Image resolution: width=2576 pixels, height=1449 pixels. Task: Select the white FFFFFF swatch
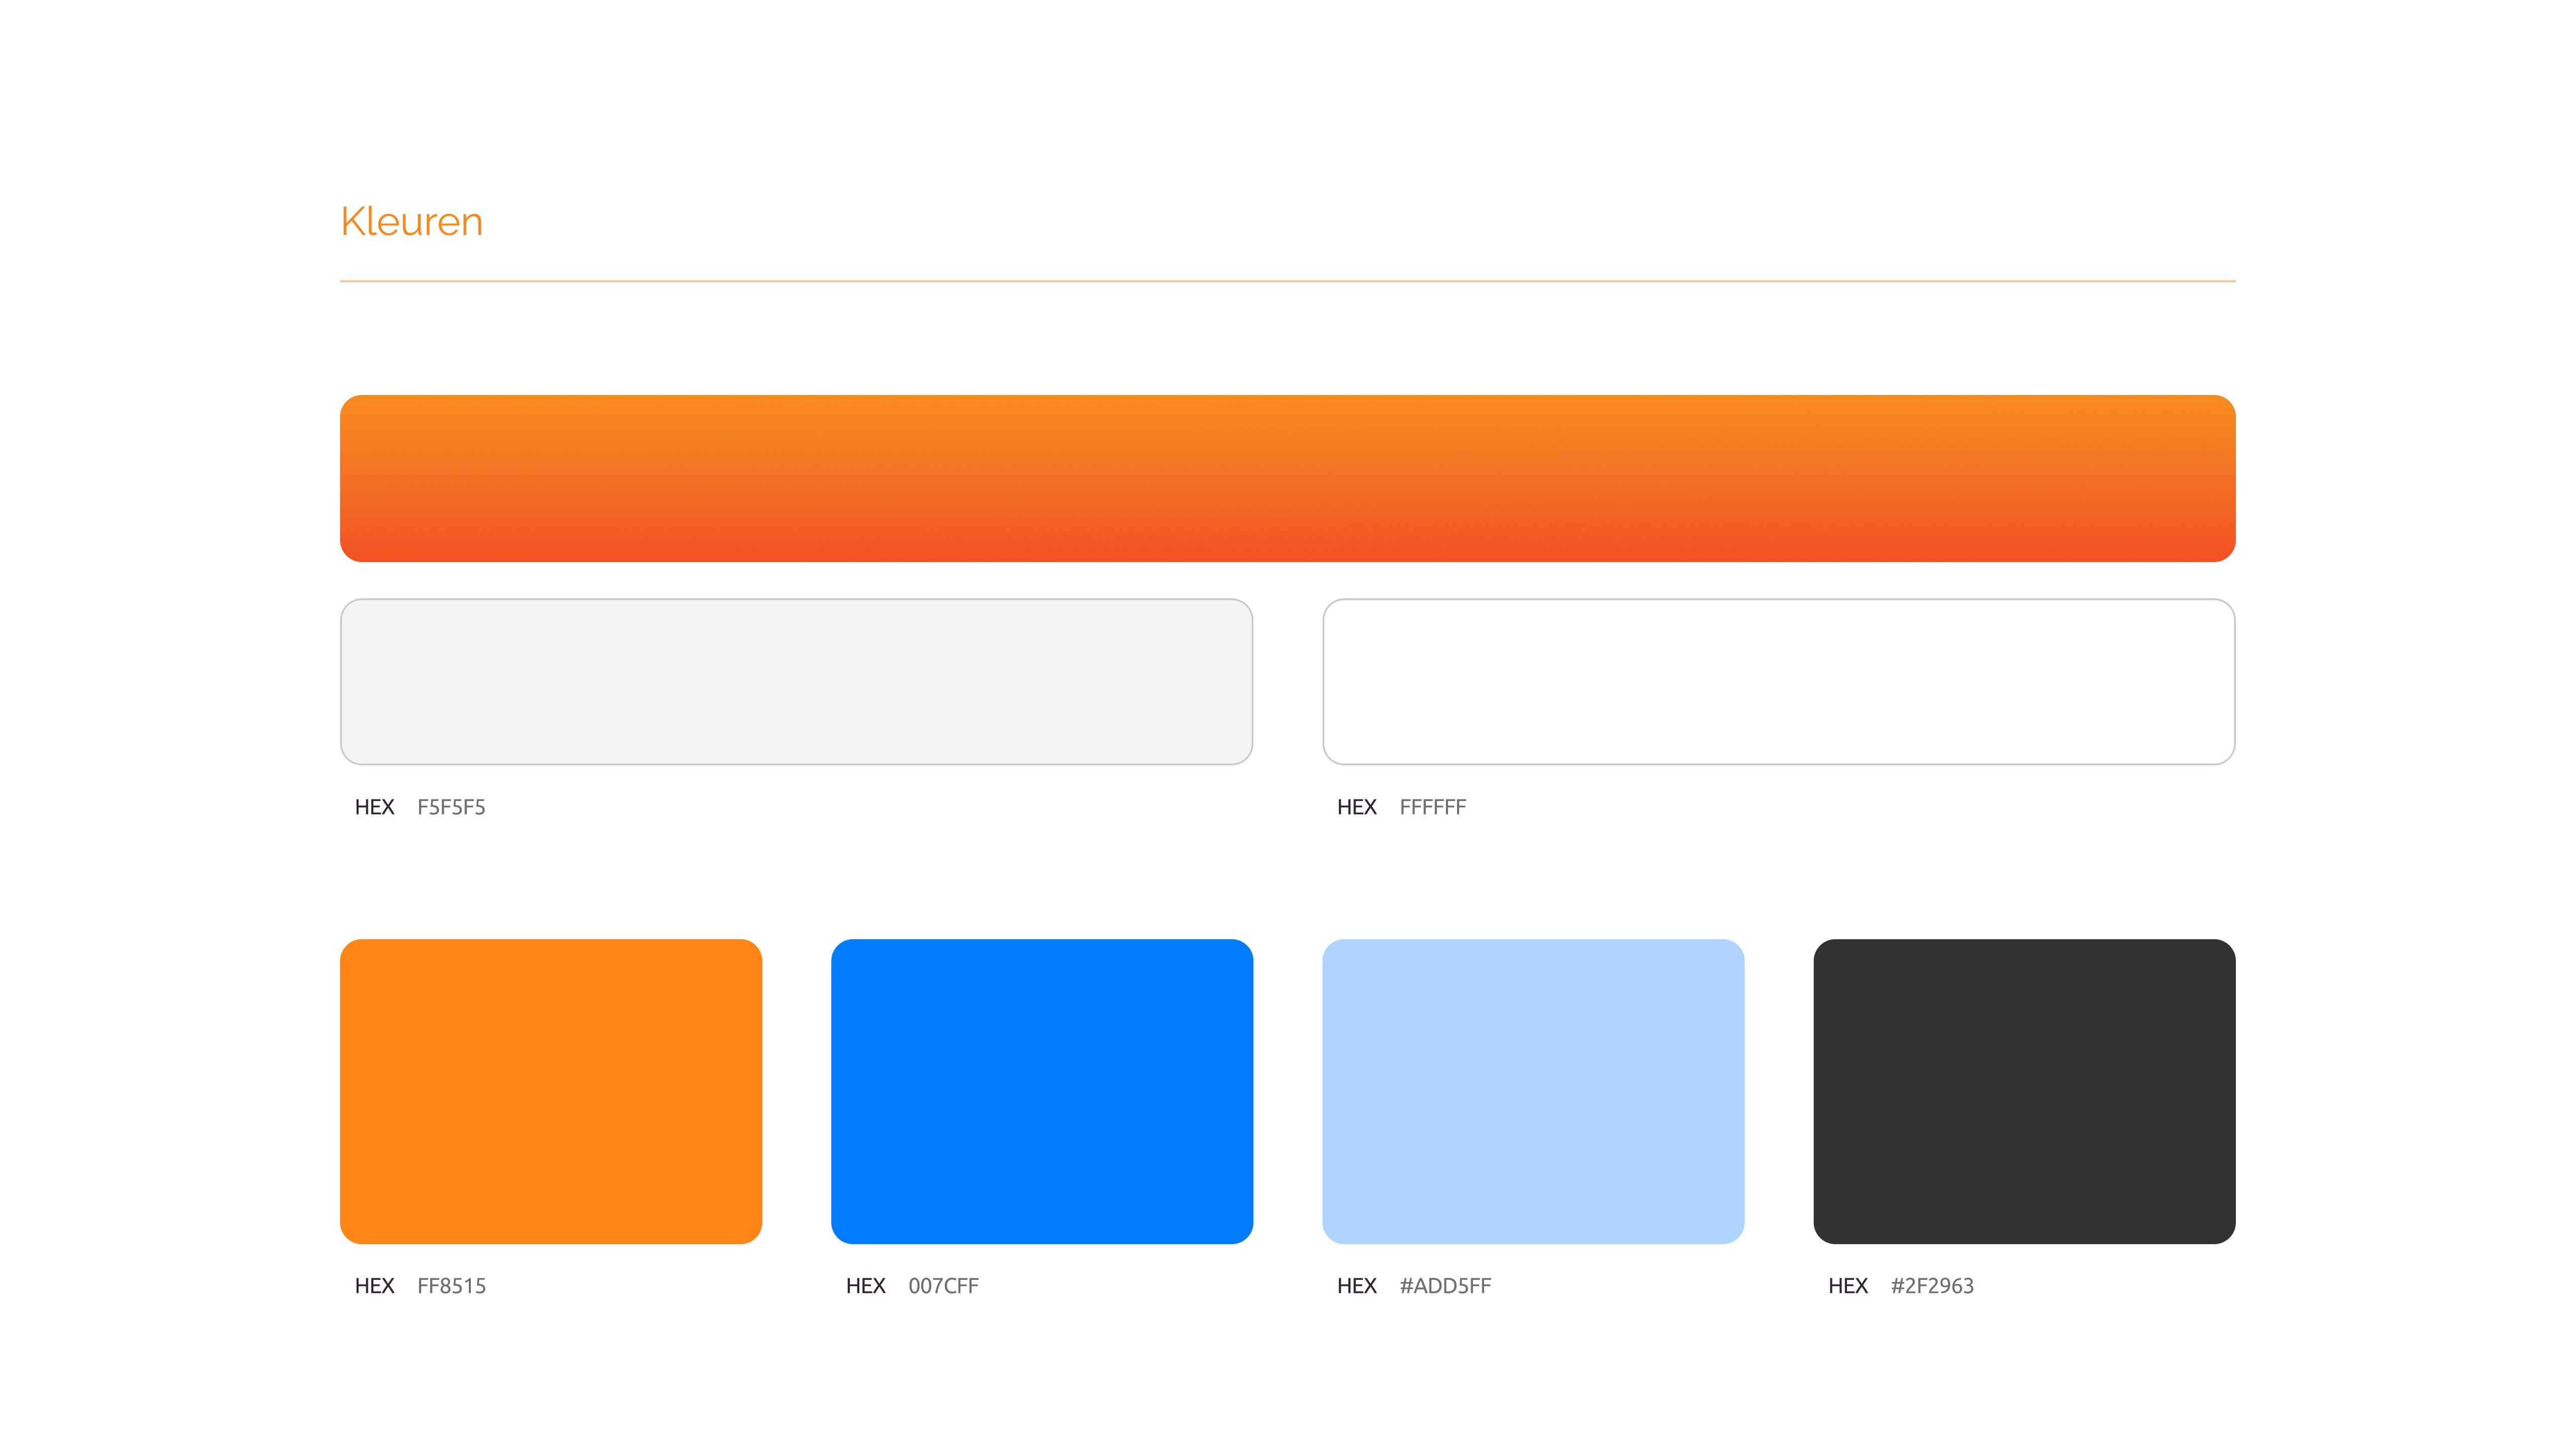1778,682
